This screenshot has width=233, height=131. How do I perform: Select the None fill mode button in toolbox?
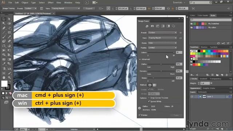[10, 93]
